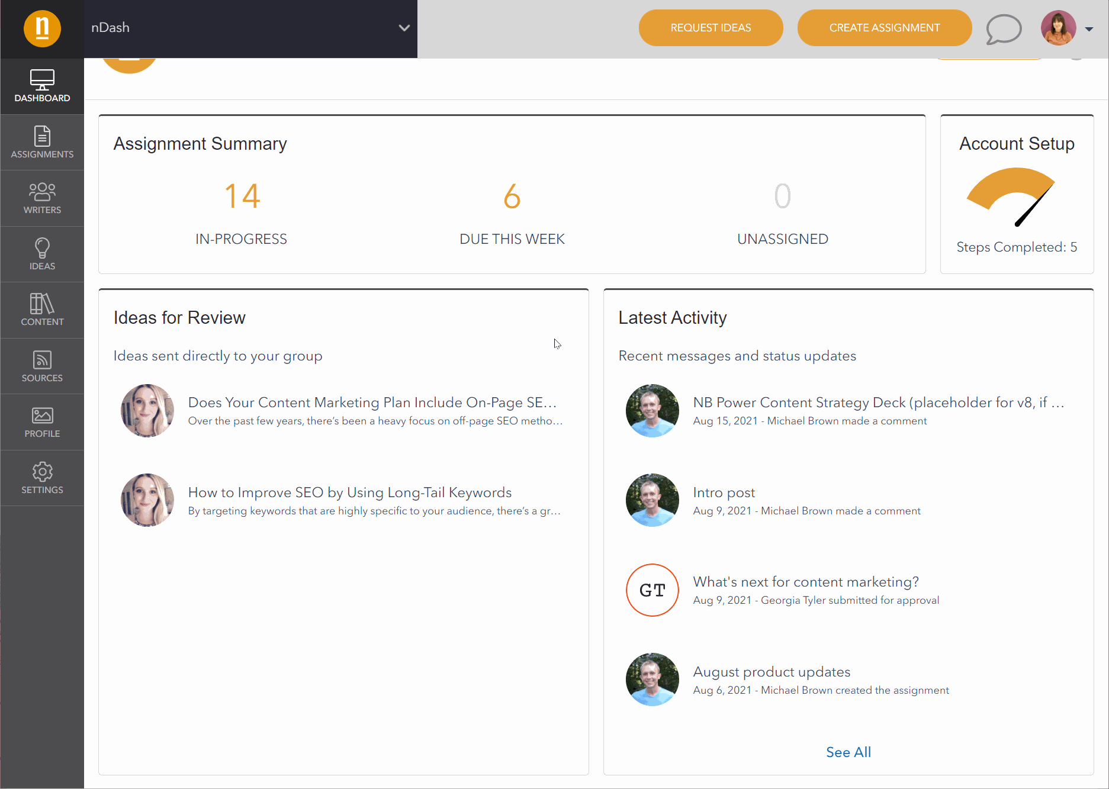The image size is (1109, 789).
Task: Open What's next for content marketing activity
Action: (806, 582)
